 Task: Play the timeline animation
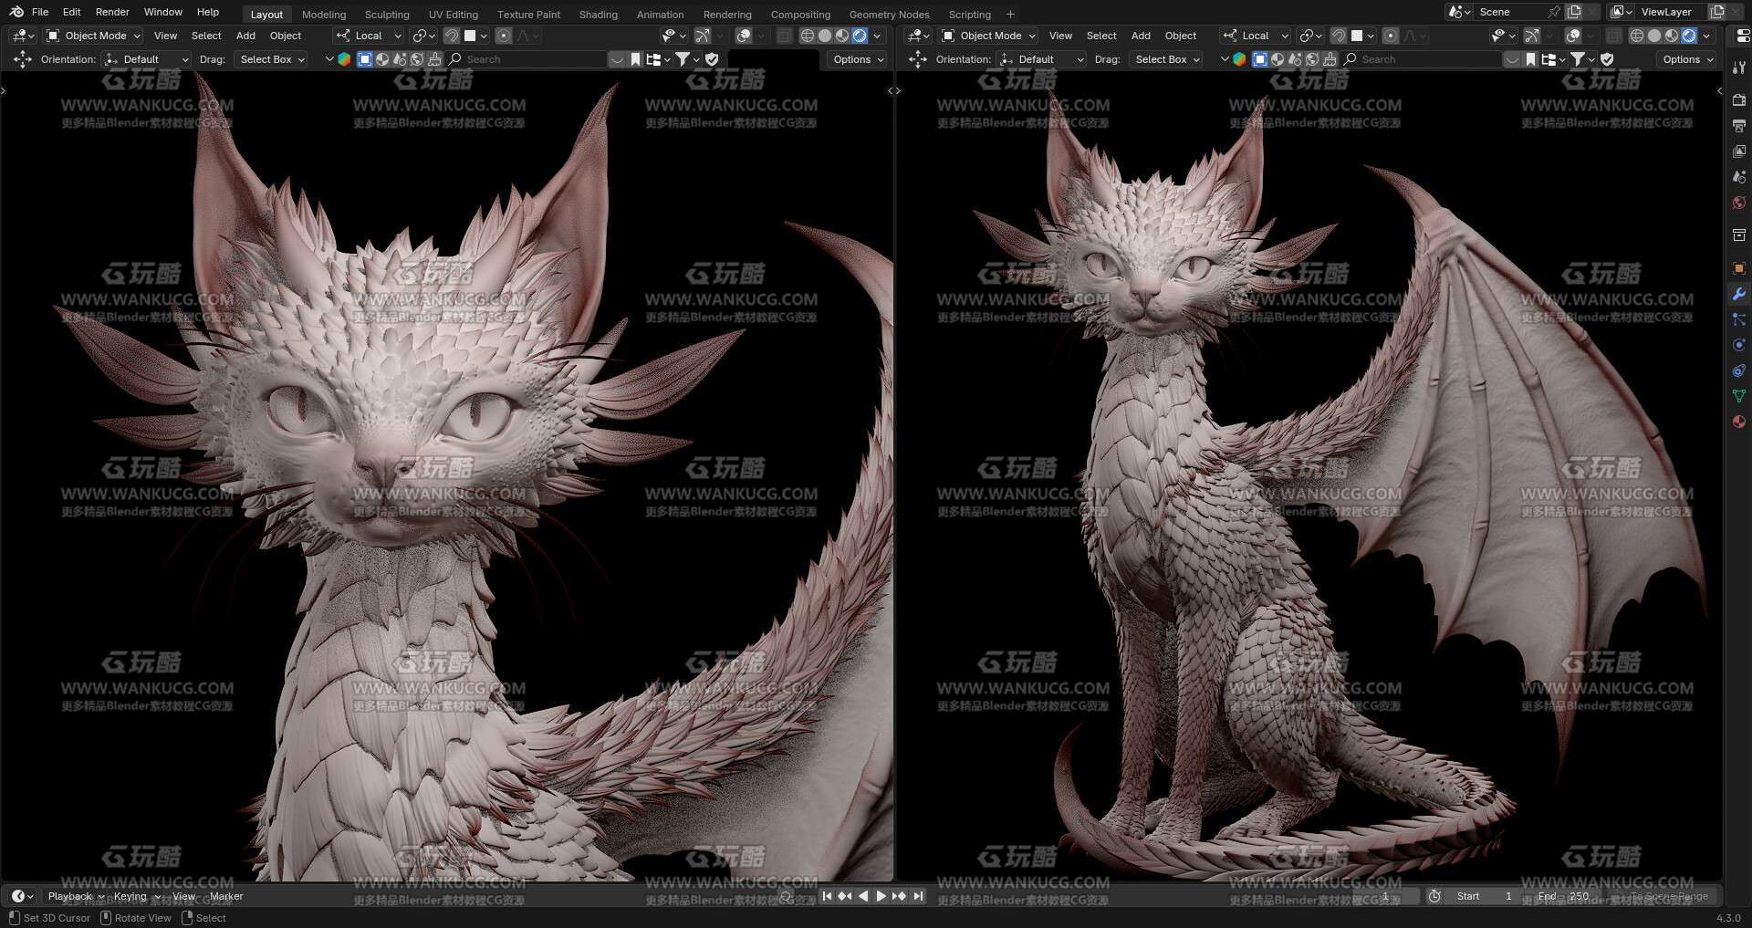tap(881, 896)
